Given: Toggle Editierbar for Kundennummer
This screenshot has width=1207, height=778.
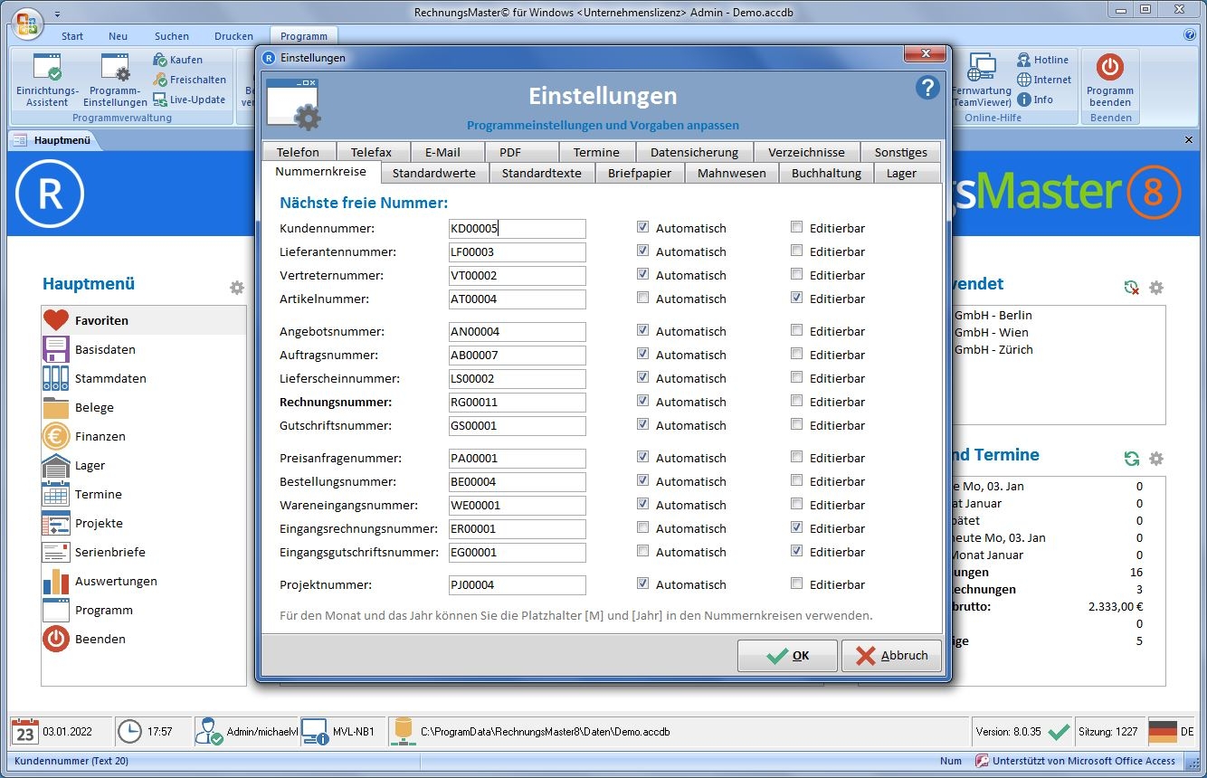Looking at the screenshot, I should pyautogui.click(x=796, y=228).
